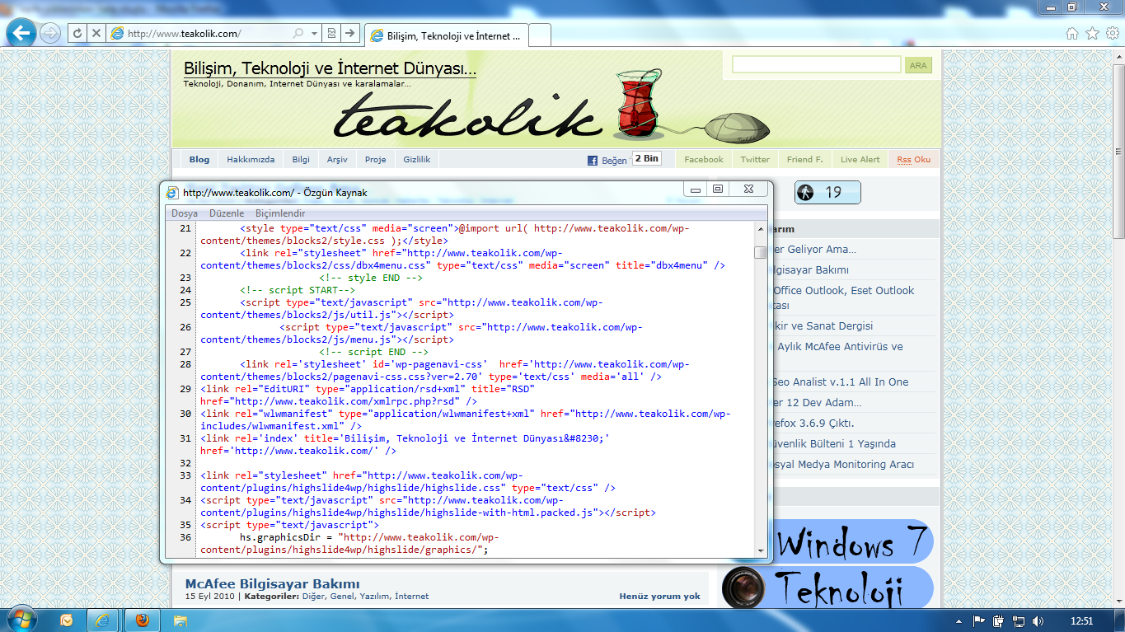Click the '<!-- script START-->' comment line
1125x632 pixels.
(x=298, y=290)
